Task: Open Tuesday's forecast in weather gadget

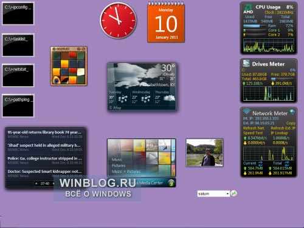Action: coord(119,98)
